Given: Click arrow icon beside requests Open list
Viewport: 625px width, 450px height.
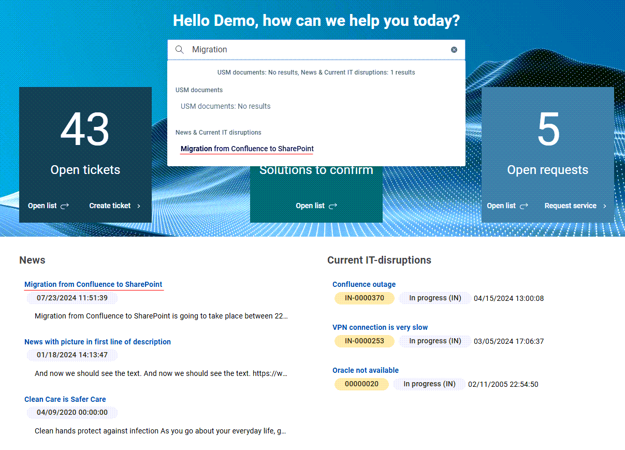Looking at the screenshot, I should coord(524,206).
